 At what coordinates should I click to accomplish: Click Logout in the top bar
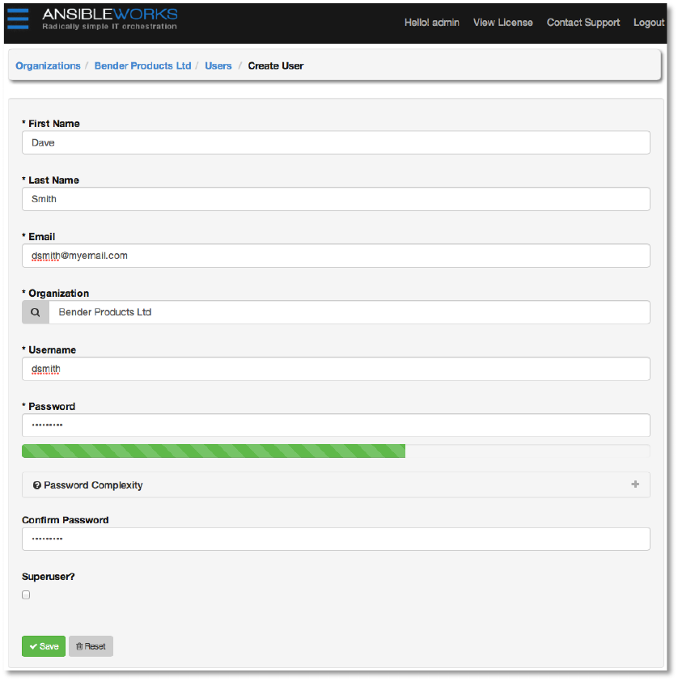click(648, 23)
